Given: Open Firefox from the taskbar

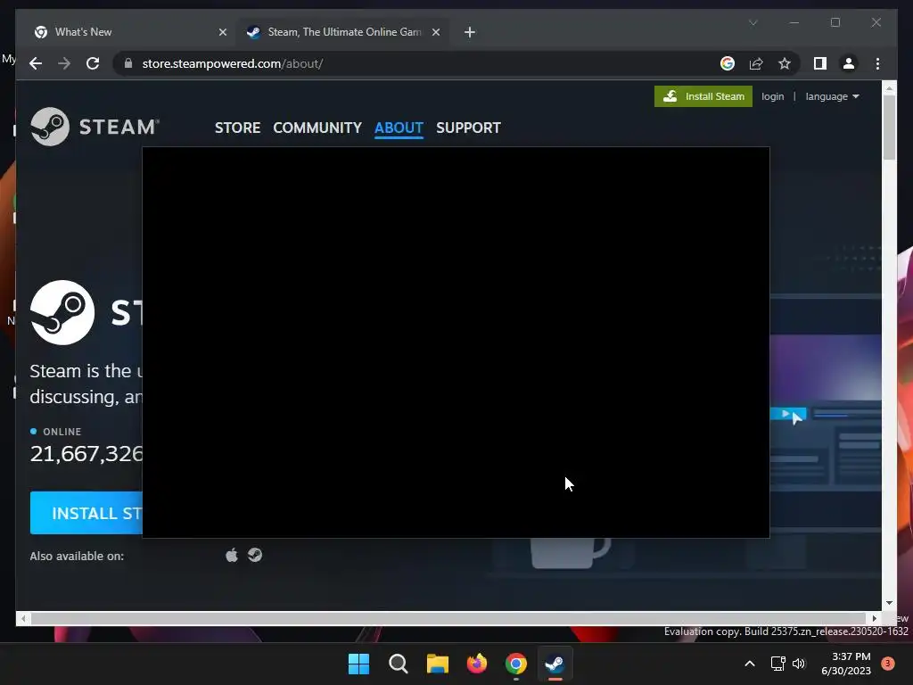Looking at the screenshot, I should point(477,664).
